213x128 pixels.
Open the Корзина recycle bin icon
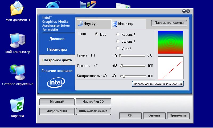(17, 105)
